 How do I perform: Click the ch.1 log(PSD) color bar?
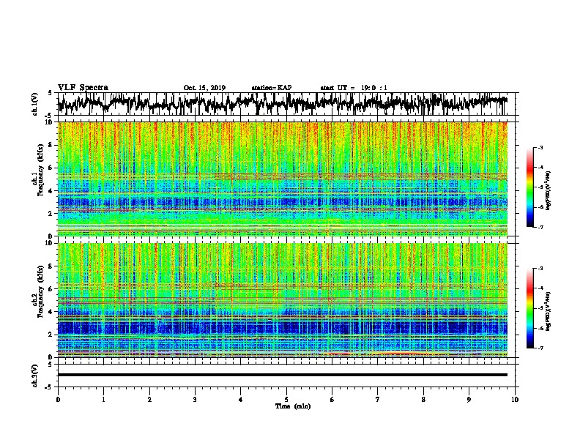[x=530, y=187]
